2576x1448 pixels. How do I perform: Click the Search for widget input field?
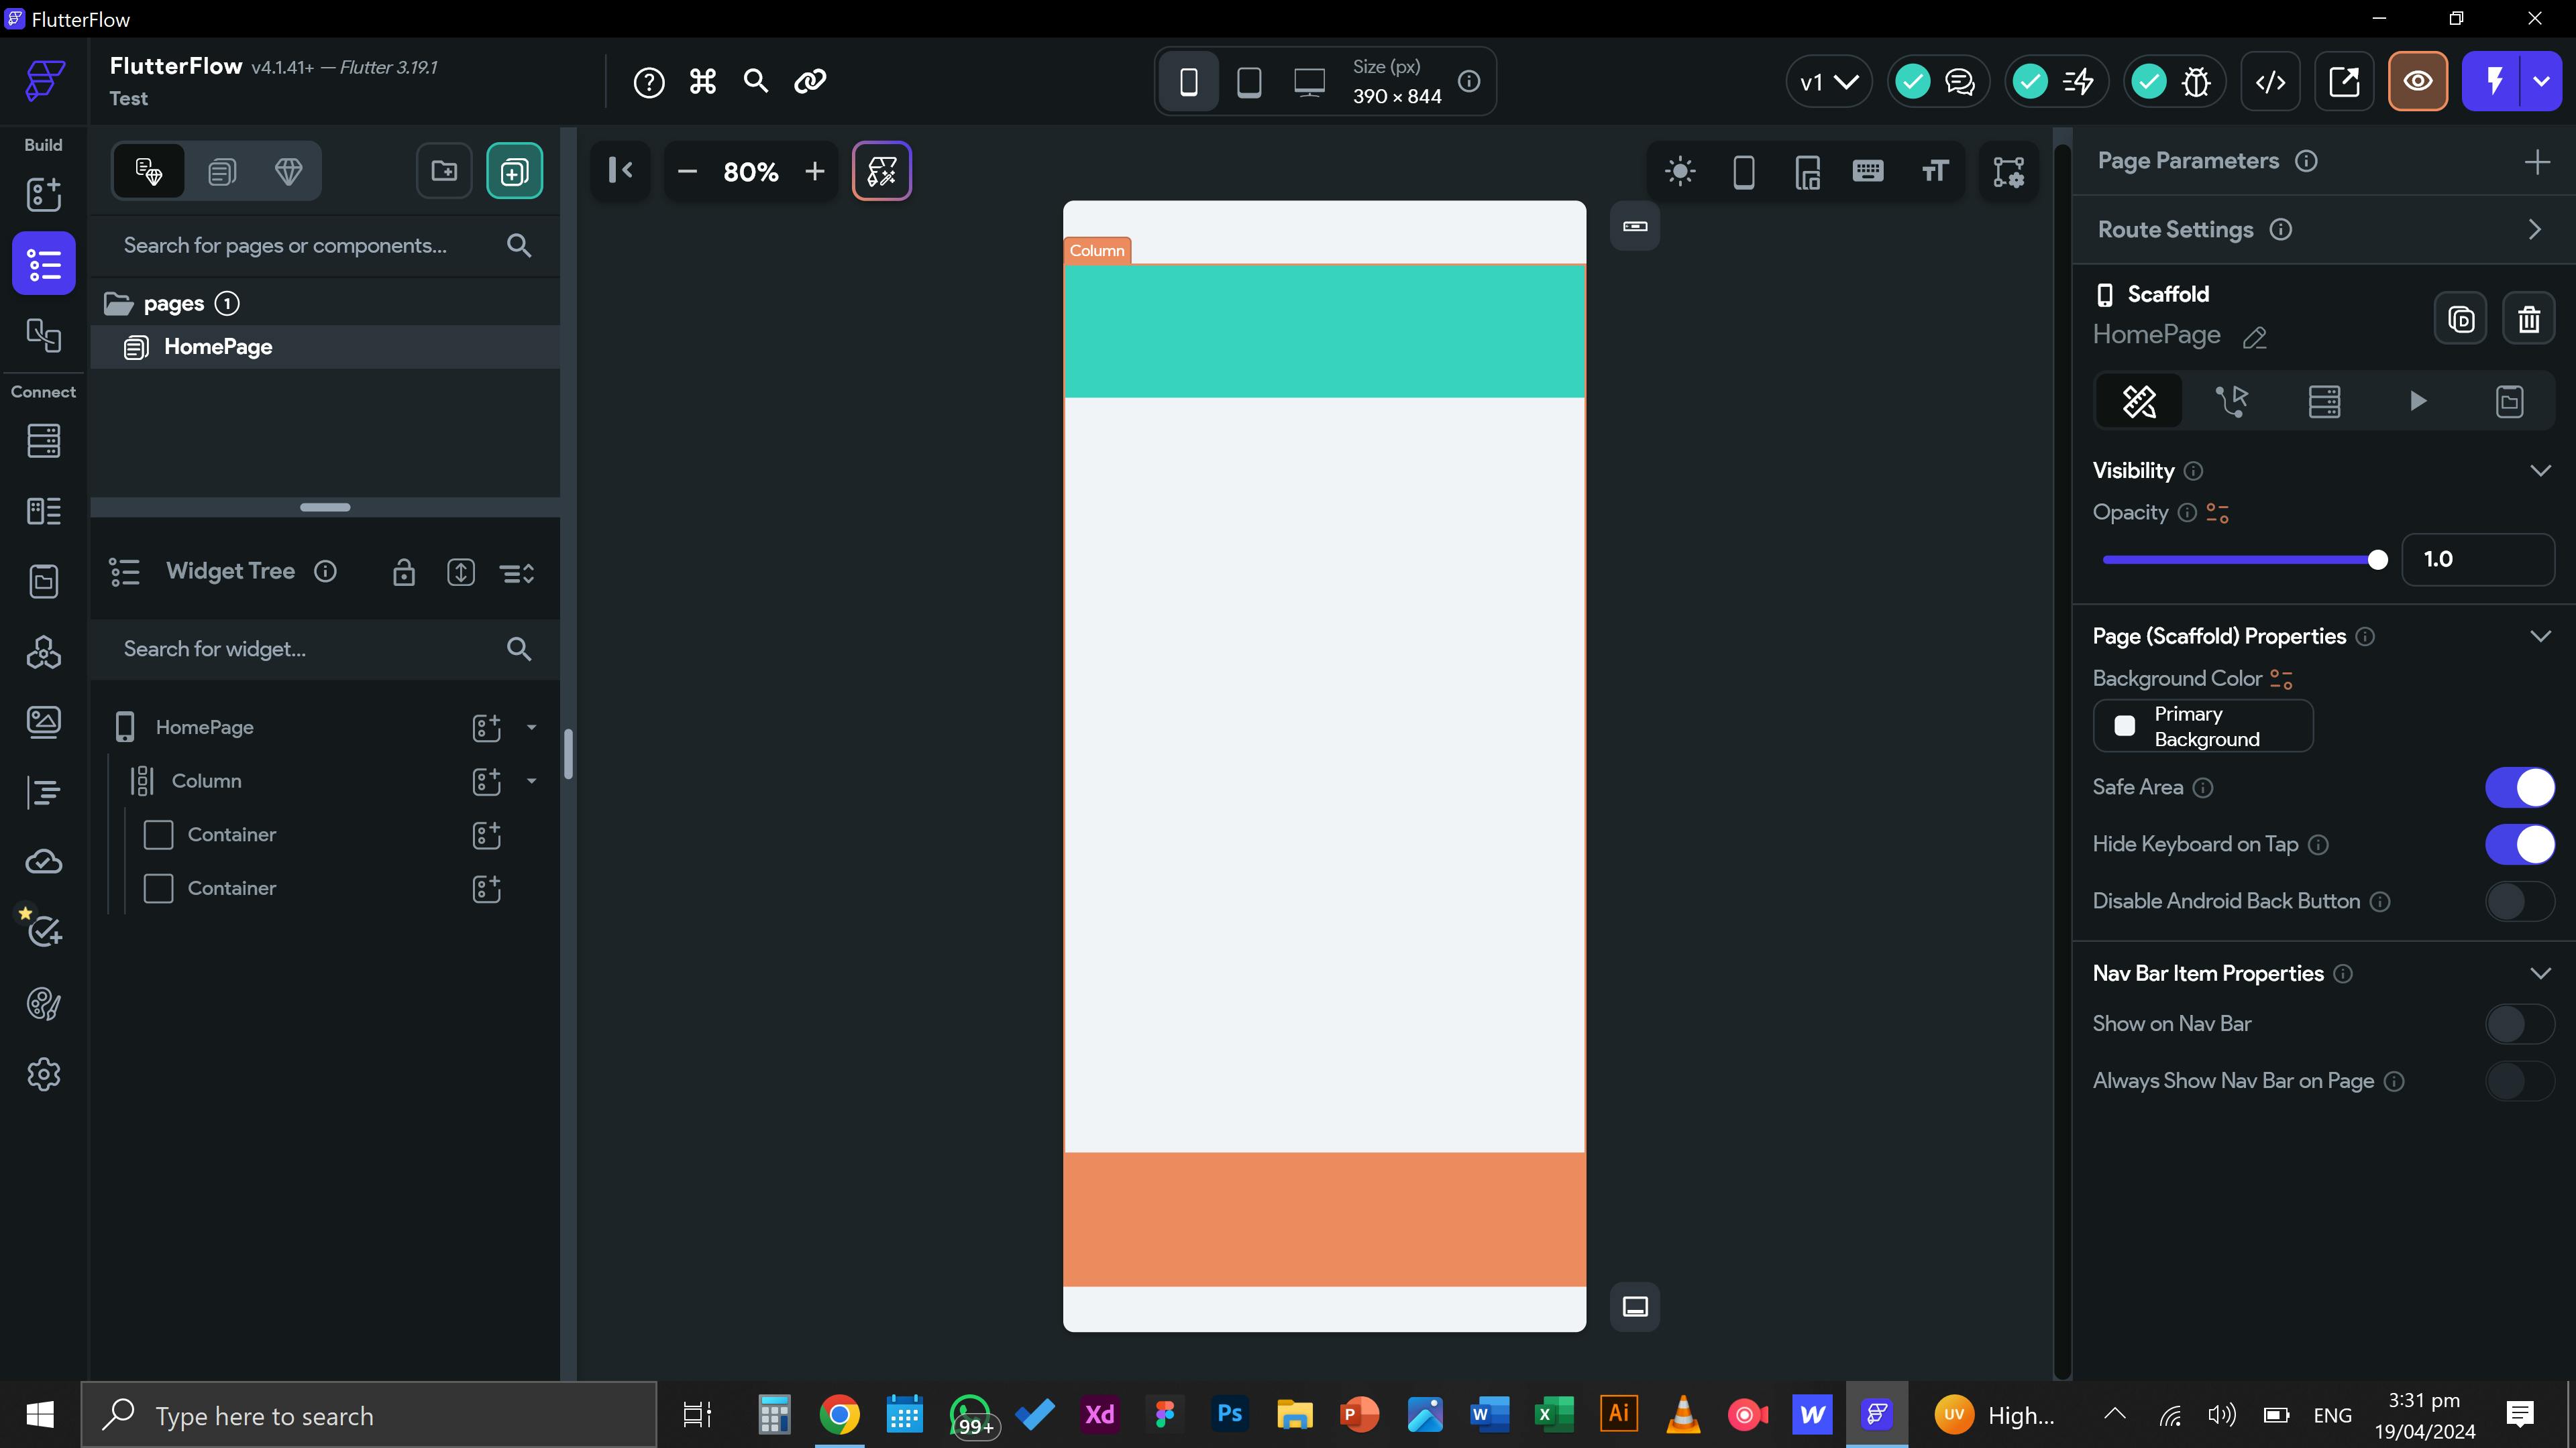pos(300,650)
